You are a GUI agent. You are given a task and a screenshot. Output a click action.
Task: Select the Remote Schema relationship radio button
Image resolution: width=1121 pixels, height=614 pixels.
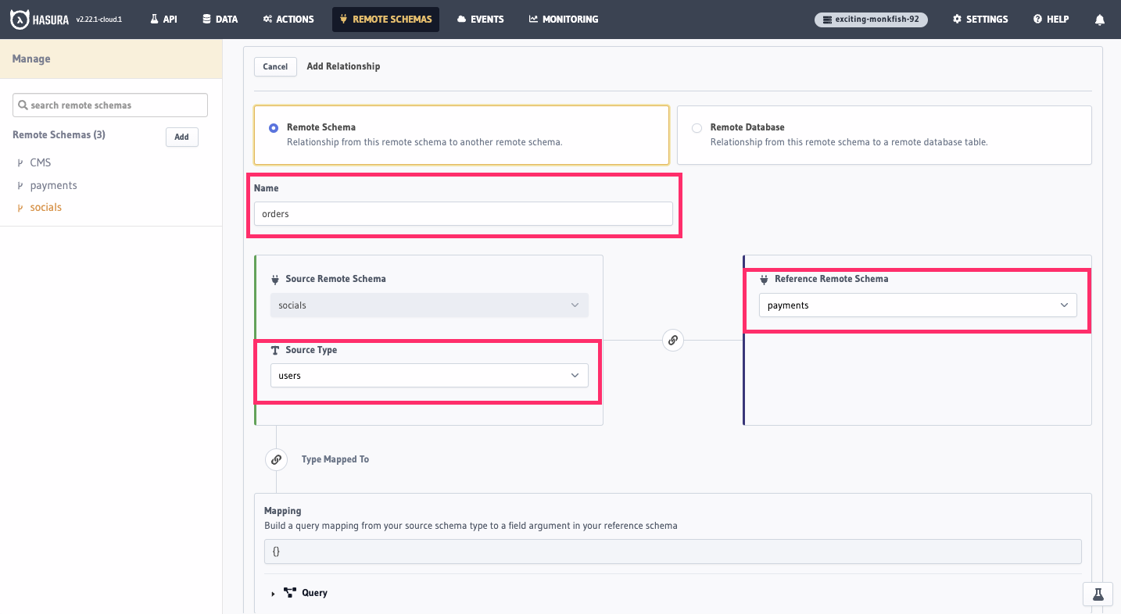pyautogui.click(x=274, y=127)
